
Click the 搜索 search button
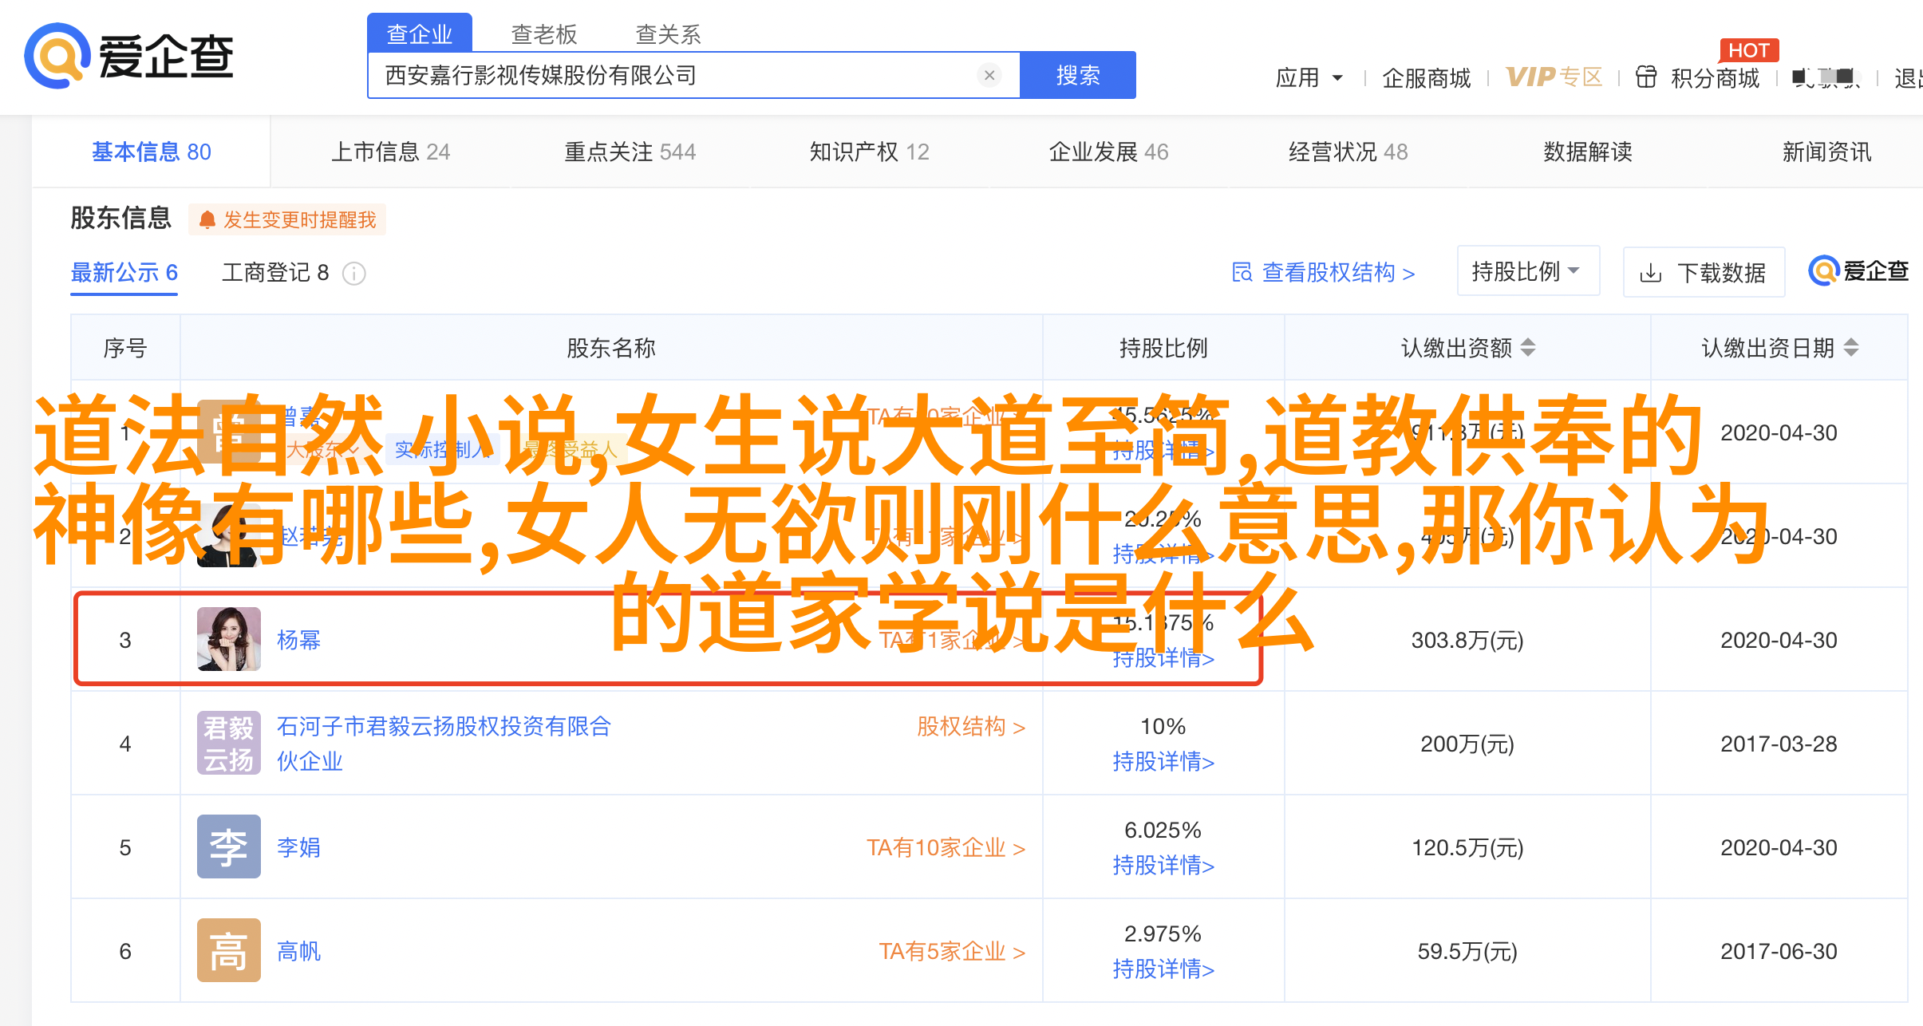click(x=1078, y=75)
